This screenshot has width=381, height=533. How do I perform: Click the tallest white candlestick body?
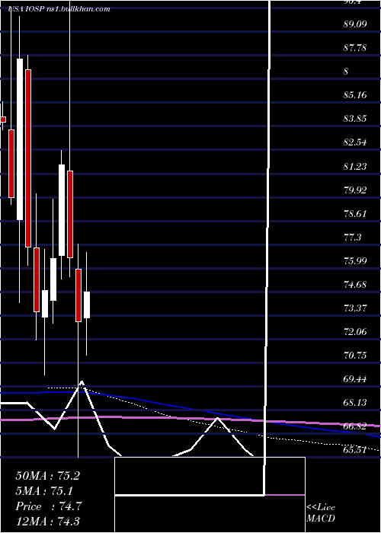(20, 139)
